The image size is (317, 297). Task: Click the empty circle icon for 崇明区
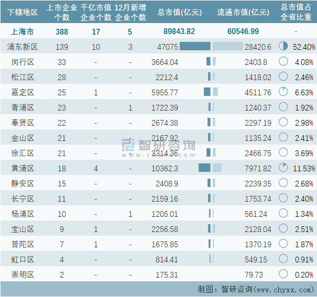283,274
